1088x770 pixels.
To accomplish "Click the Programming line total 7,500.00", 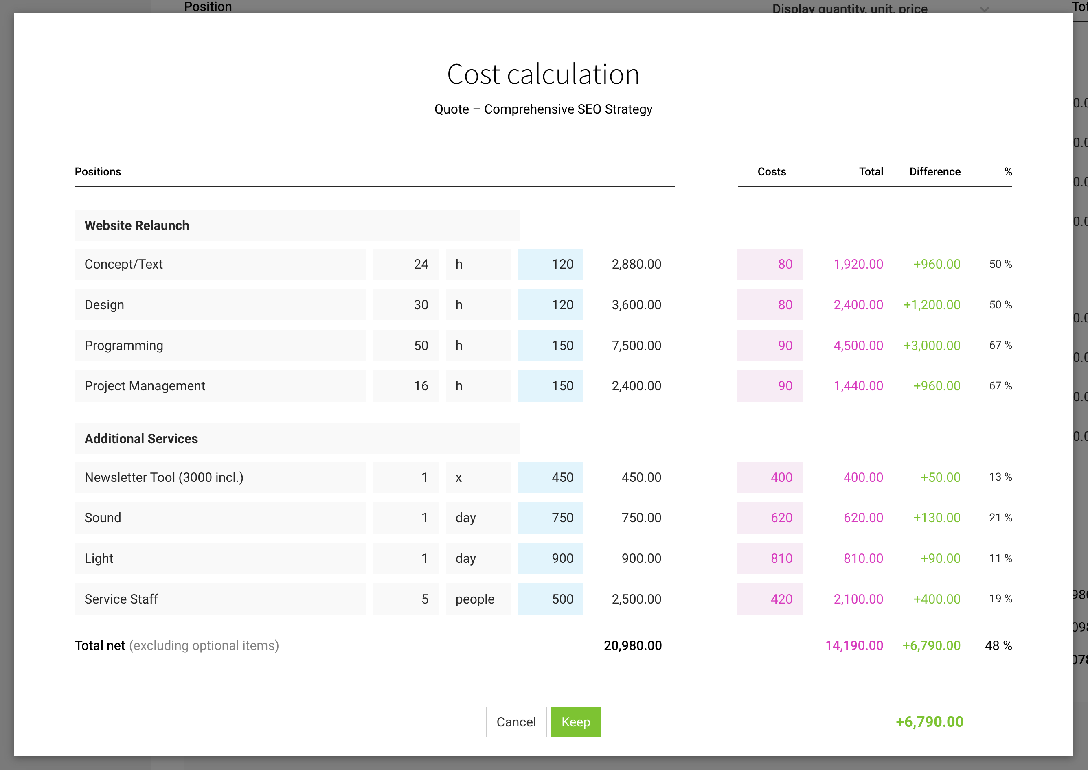I will pyautogui.click(x=636, y=345).
